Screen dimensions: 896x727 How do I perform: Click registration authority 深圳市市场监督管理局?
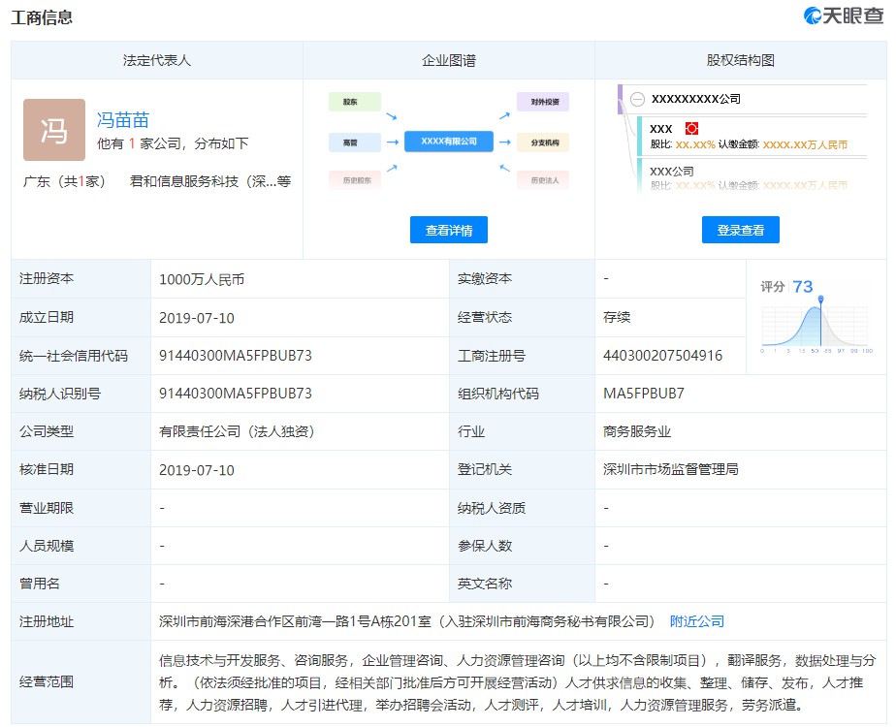click(670, 469)
